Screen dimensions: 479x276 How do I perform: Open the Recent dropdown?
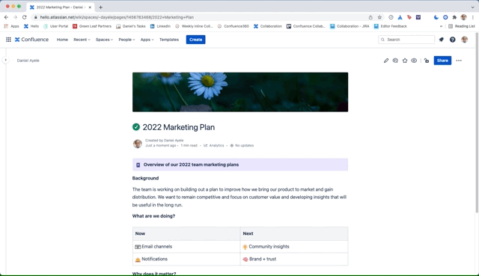coord(82,40)
